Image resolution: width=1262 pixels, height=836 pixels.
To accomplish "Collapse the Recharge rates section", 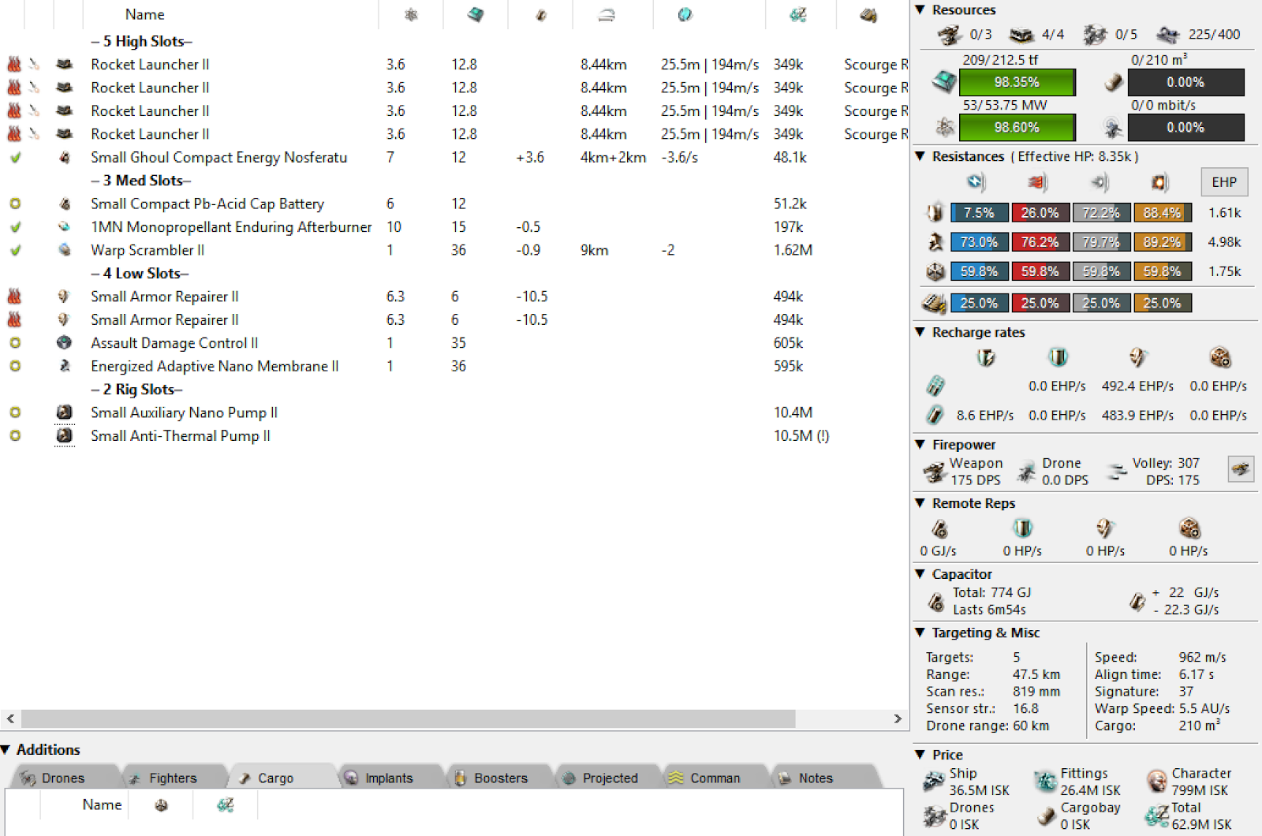I will [920, 332].
